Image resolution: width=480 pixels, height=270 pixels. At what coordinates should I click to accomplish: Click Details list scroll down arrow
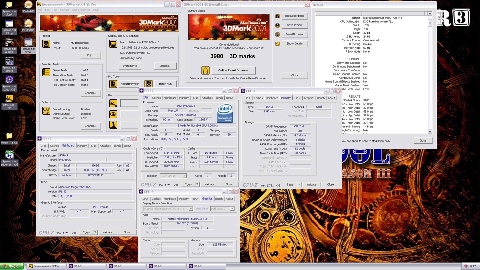pos(430,131)
